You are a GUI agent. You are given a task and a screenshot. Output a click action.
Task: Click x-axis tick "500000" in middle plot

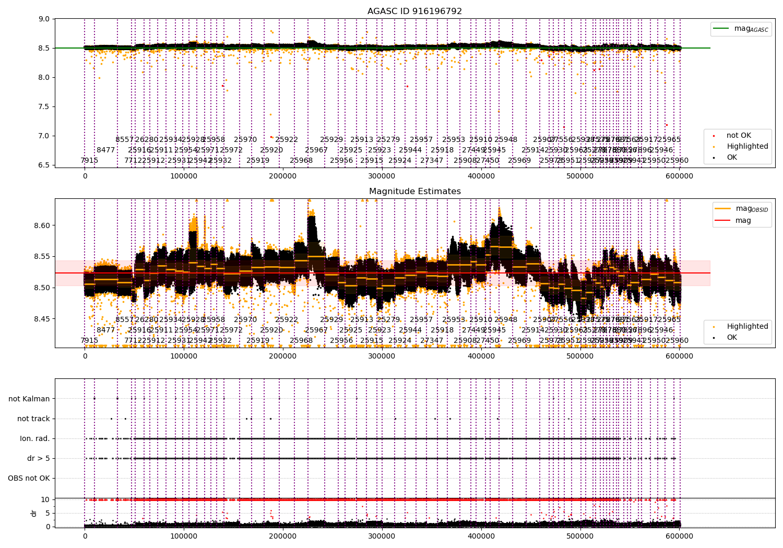click(x=580, y=356)
